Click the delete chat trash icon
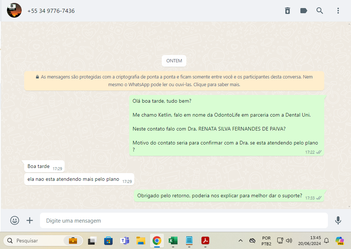The height and width of the screenshot is (249, 351). tap(288, 11)
